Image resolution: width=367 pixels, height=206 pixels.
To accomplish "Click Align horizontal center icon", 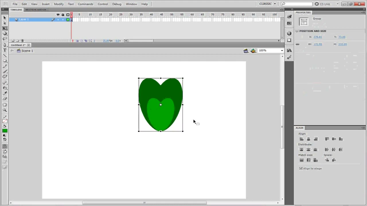I will (x=309, y=139).
